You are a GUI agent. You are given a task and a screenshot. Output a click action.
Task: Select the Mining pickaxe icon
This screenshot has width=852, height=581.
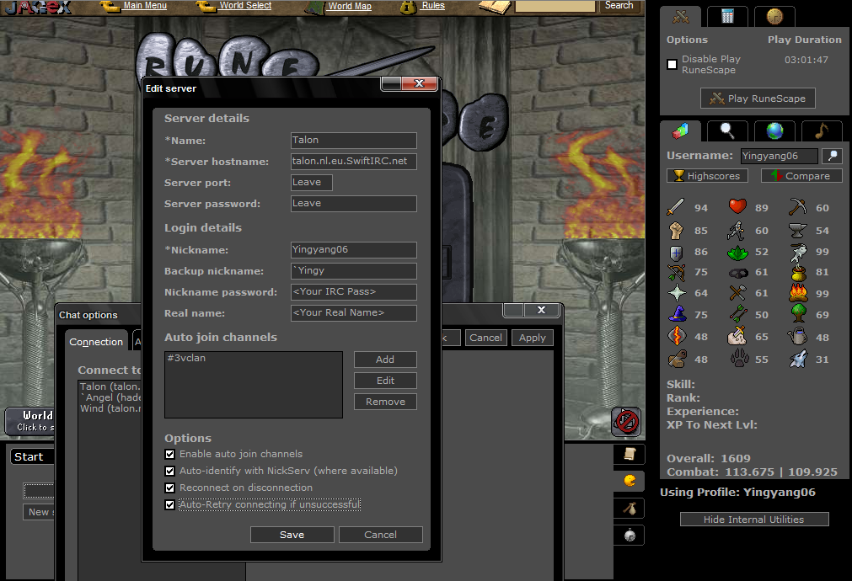tap(798, 207)
